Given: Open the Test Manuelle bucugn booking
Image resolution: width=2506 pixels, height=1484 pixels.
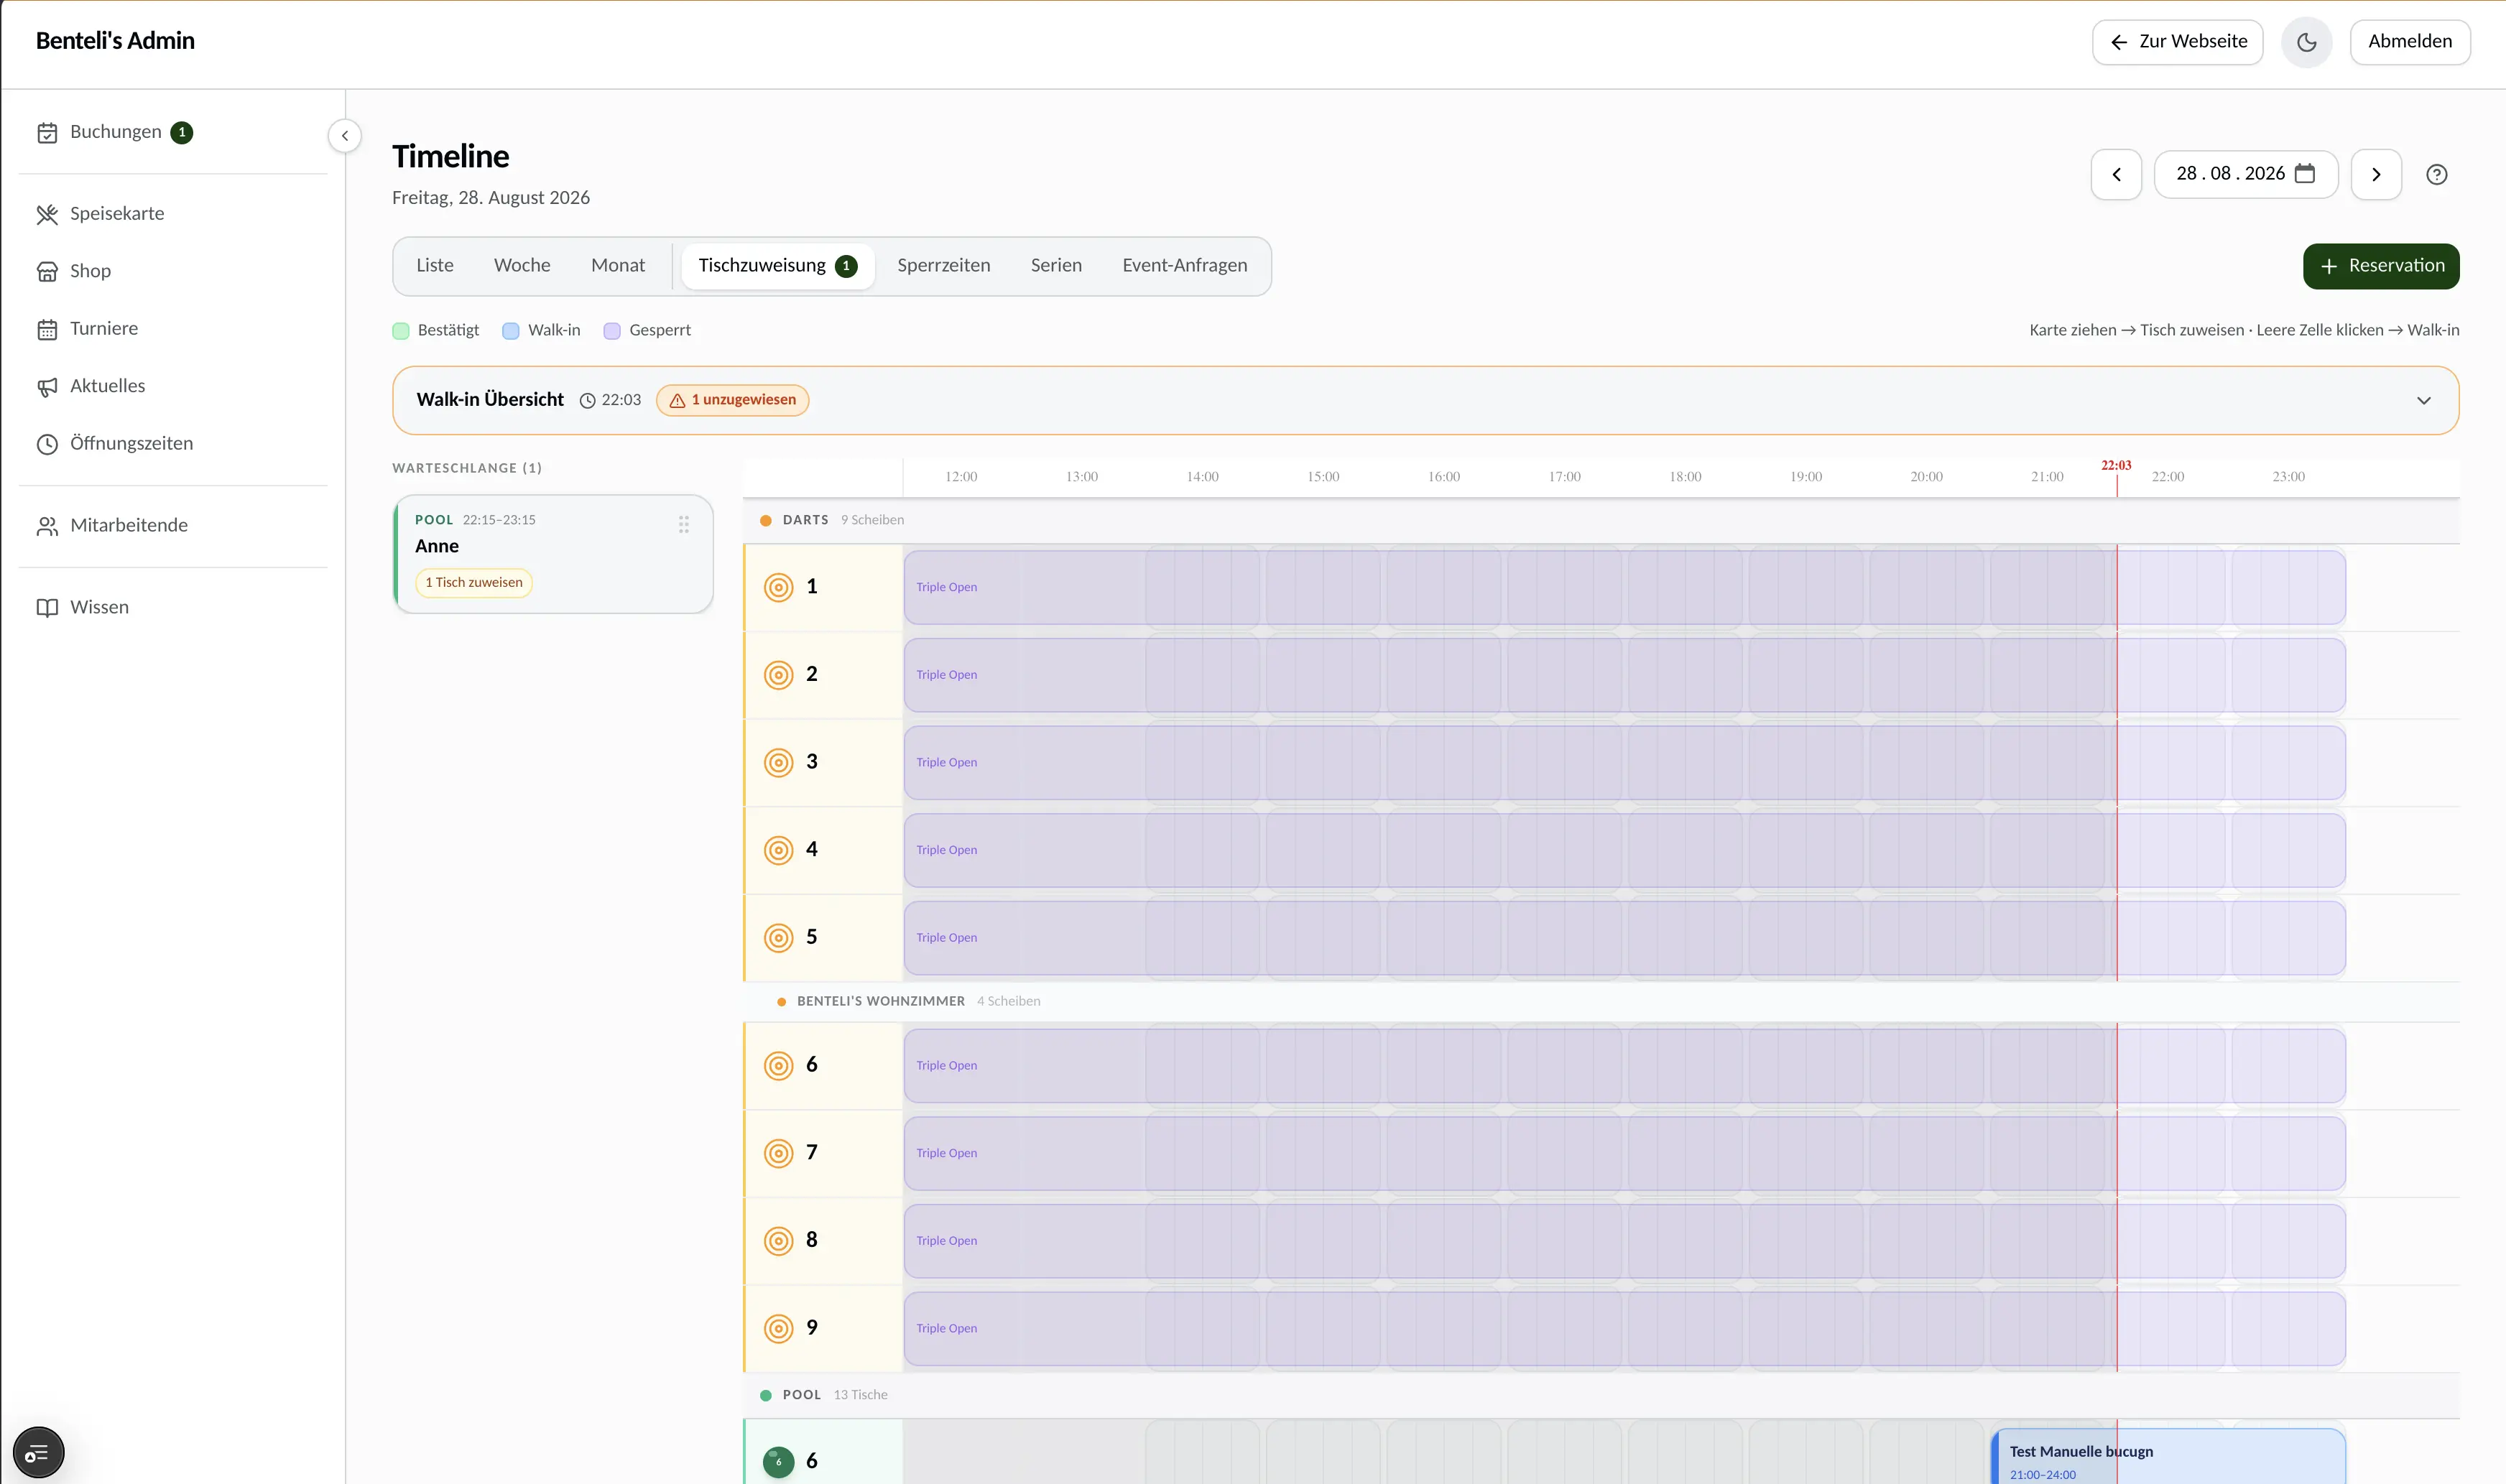Looking at the screenshot, I should [2167, 1456].
